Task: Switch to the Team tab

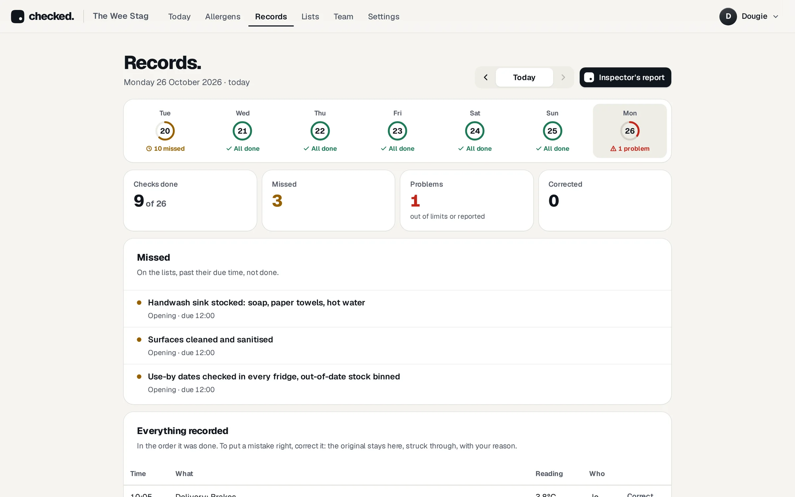Action: pos(343,16)
